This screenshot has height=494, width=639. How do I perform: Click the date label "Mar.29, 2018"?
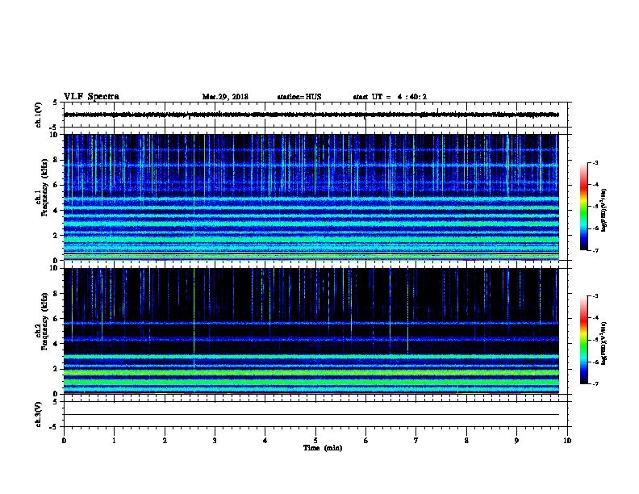tap(225, 97)
